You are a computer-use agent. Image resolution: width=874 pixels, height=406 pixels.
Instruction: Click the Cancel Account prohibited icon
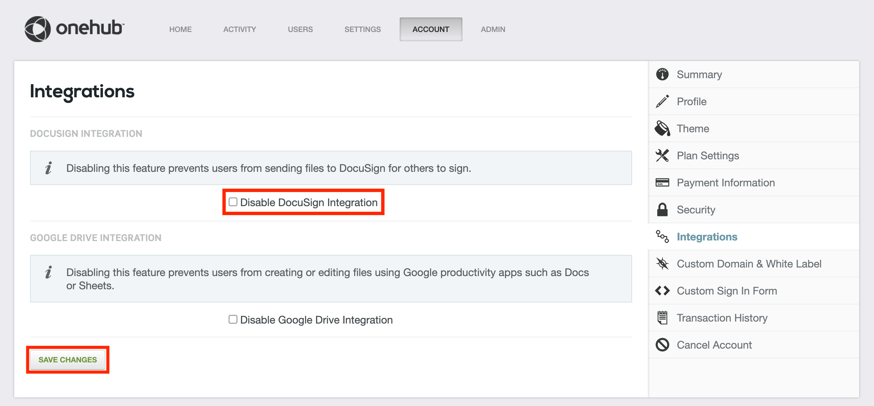[x=662, y=345]
